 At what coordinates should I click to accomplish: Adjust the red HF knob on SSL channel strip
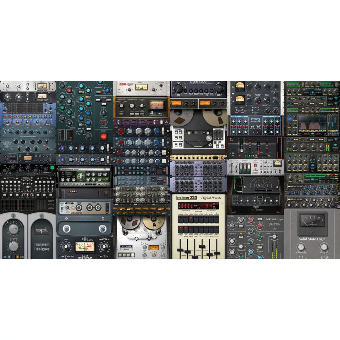tap(251, 220)
